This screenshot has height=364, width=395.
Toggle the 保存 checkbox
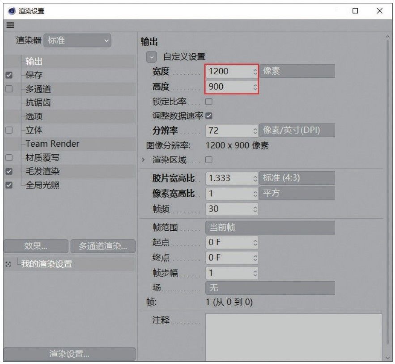(x=9, y=75)
